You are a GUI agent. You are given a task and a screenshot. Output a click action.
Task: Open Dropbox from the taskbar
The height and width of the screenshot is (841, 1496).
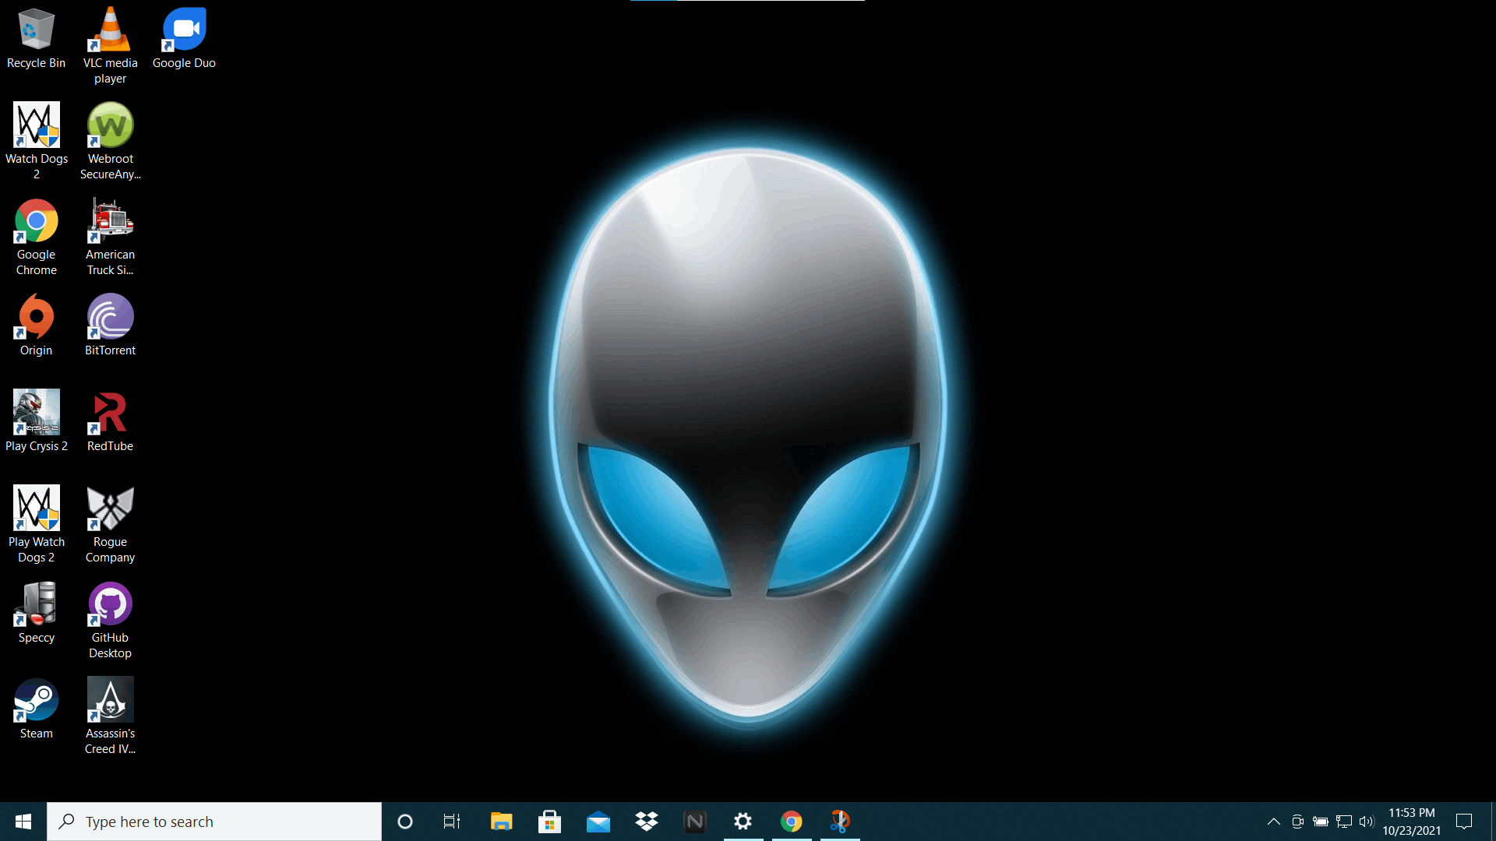pyautogui.click(x=647, y=821)
